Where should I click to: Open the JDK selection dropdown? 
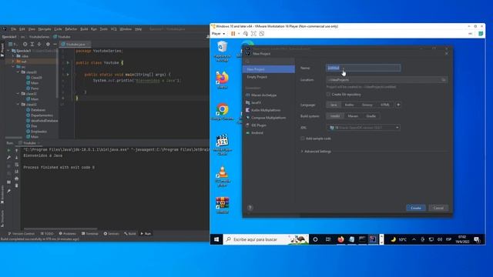pos(363,128)
